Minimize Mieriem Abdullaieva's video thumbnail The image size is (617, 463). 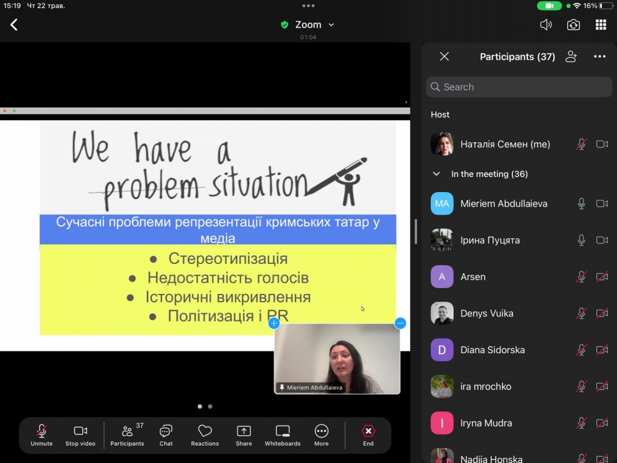point(400,324)
